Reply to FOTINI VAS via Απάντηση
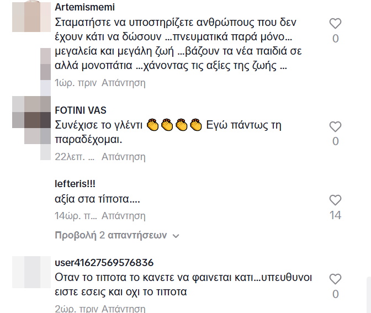The width and height of the screenshot is (371, 313). [x=123, y=157]
